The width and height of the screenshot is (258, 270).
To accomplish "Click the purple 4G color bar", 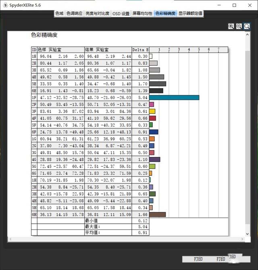I will pyautogui.click(x=155, y=159).
